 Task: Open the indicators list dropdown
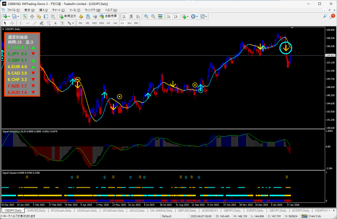188,16
